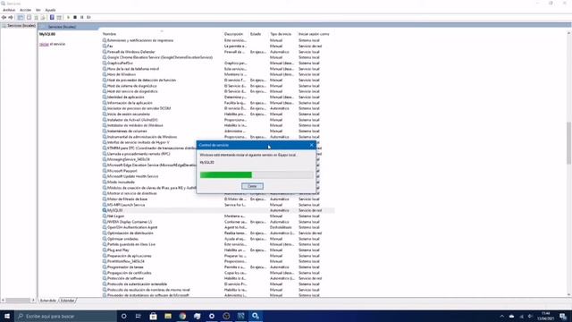Select the Firewall de Windows Defender service
Screen dimensions: 572x322
click(218, 52)
